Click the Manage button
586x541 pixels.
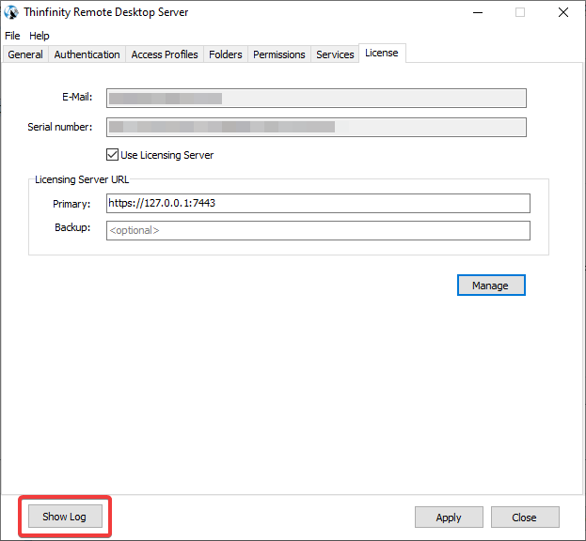tap(491, 286)
